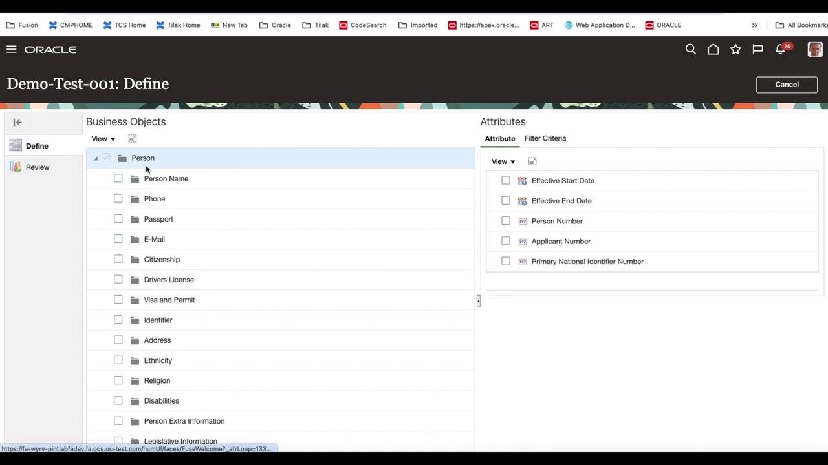Select the Effective End Date checkbox
The image size is (828, 465).
click(x=506, y=200)
